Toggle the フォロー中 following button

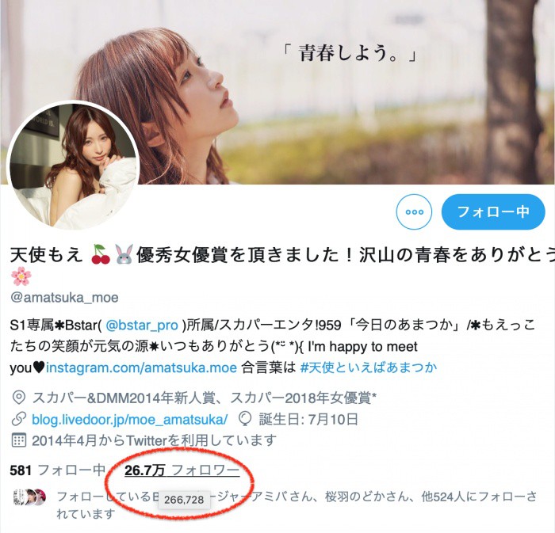point(493,211)
